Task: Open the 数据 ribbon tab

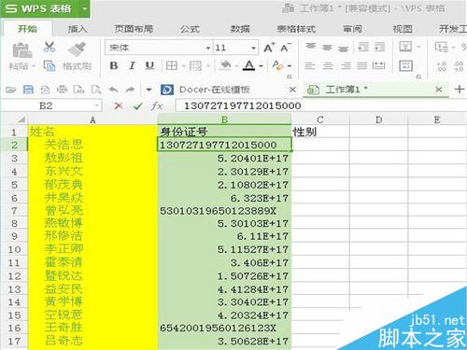Action: pyautogui.click(x=240, y=29)
